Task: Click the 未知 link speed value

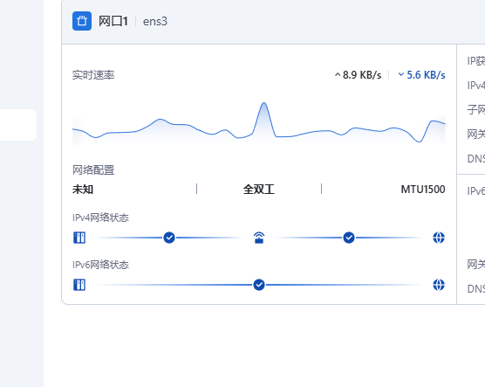Action: coord(83,190)
